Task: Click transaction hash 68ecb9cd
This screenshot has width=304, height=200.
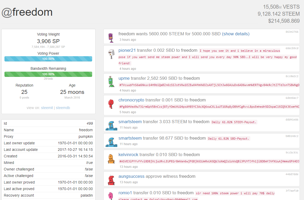Action: 292,48
